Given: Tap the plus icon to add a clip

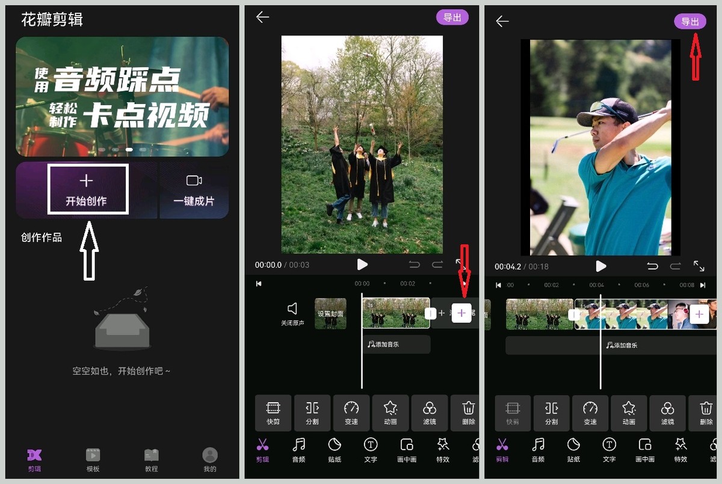Looking at the screenshot, I should pos(461,313).
